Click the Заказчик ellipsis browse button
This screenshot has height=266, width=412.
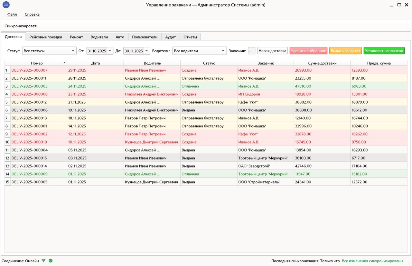[252, 51]
